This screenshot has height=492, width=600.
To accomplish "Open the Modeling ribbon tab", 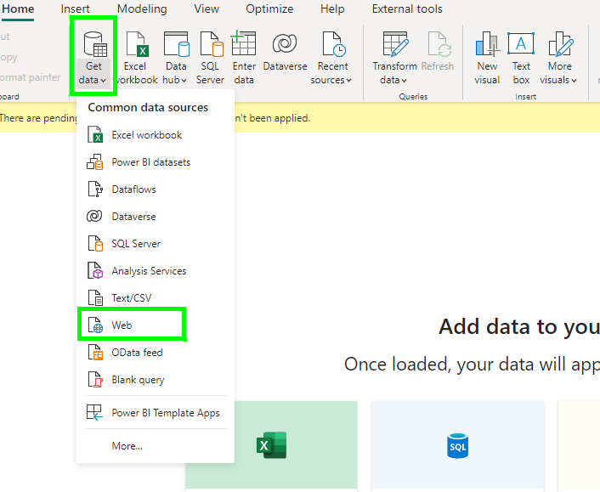I will pos(142,8).
